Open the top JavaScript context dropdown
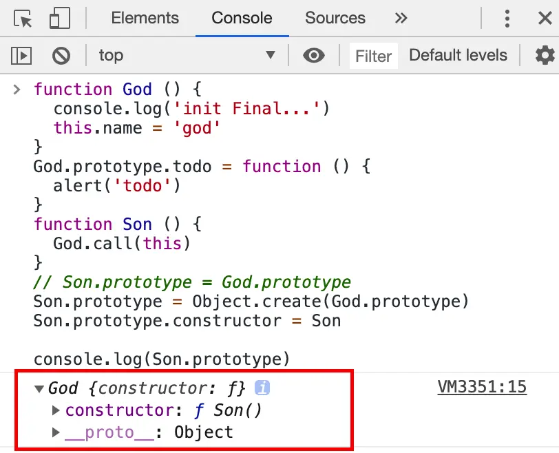559x453 pixels. tap(186, 55)
